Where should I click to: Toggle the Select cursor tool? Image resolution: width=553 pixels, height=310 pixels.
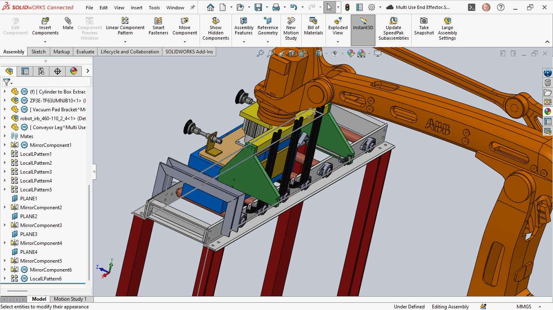click(329, 7)
